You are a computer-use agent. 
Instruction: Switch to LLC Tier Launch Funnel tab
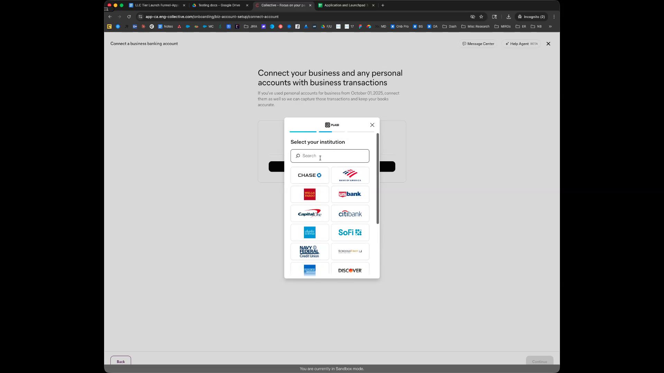pyautogui.click(x=156, y=5)
